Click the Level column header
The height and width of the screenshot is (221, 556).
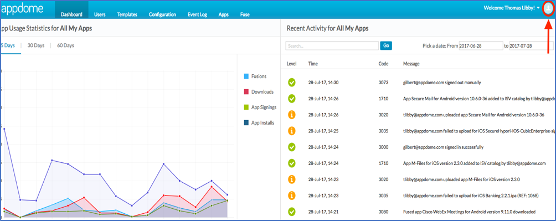pos(291,64)
